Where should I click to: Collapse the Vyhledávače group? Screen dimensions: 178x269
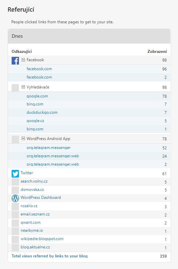[x=23, y=87]
